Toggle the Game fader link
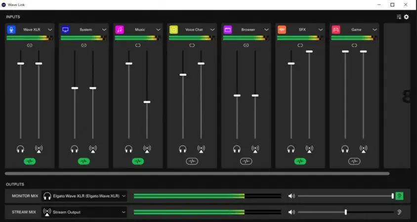 pyautogui.click(x=354, y=45)
